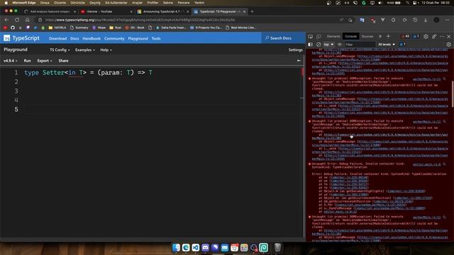454x255 pixels.
Task: Open Edge settings and more menu
Action: 448,20
